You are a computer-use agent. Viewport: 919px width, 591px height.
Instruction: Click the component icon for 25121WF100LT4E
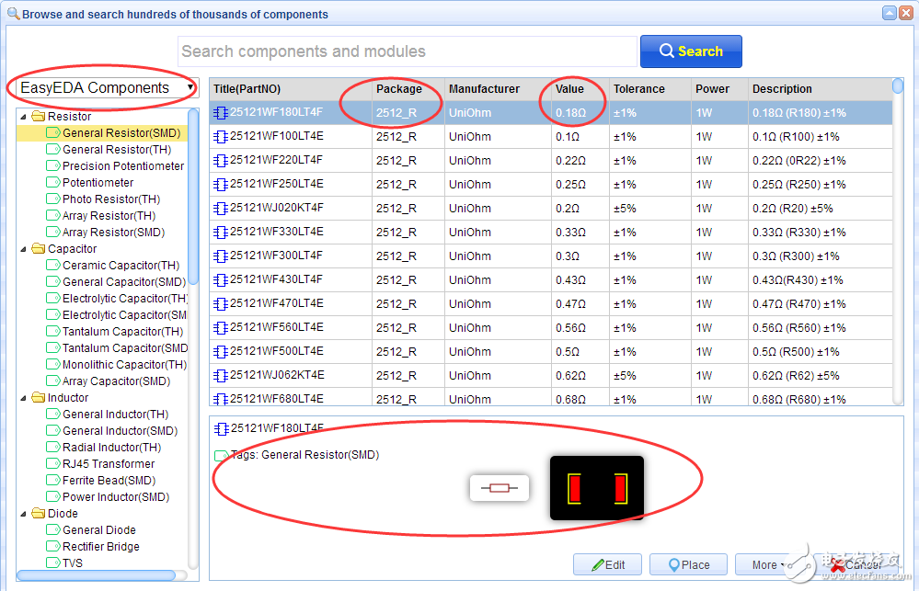click(x=221, y=136)
